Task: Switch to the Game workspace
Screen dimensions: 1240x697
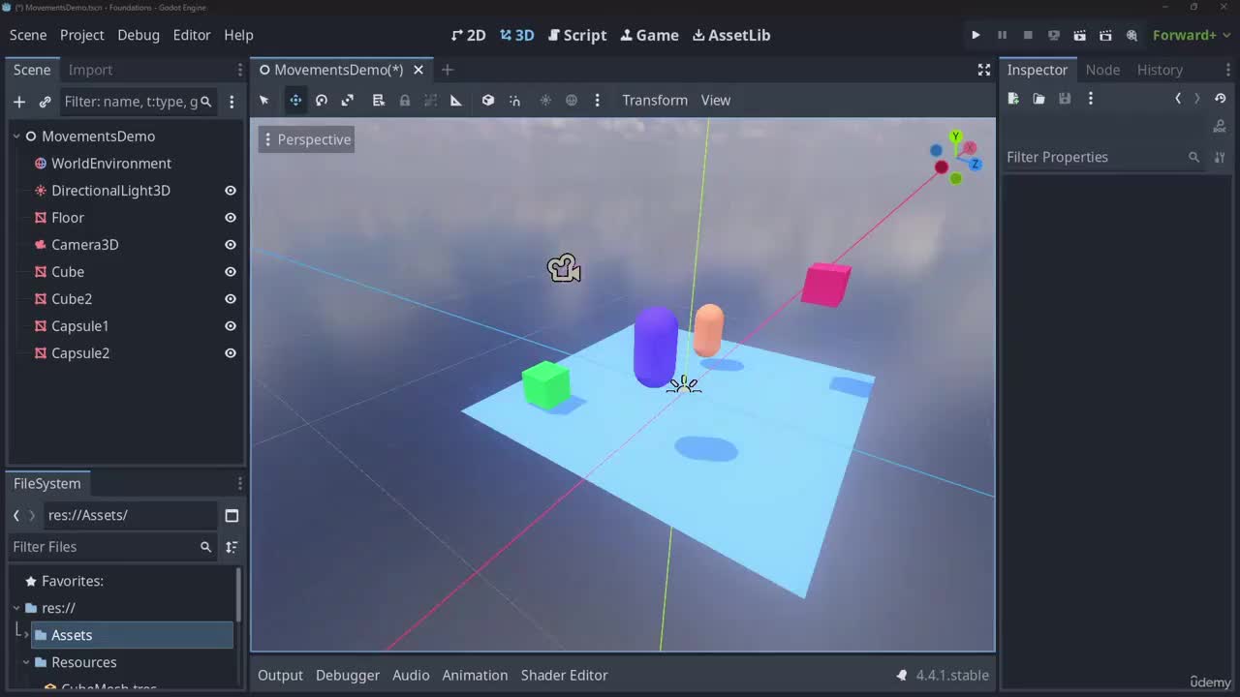Action: (650, 35)
